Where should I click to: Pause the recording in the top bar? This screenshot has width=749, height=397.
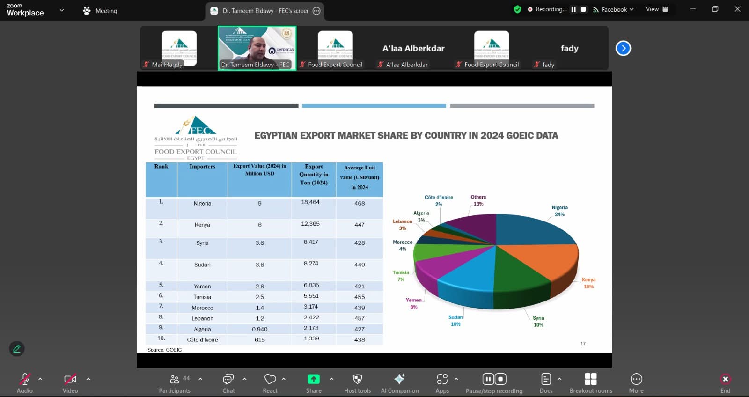573,9
